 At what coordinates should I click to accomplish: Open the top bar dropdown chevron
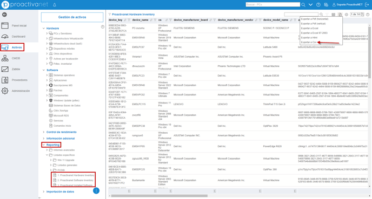[x=310, y=4]
